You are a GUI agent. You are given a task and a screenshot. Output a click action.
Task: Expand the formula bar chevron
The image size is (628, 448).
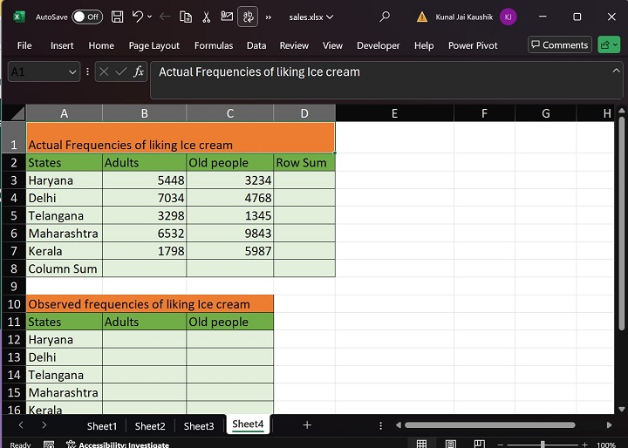click(617, 72)
